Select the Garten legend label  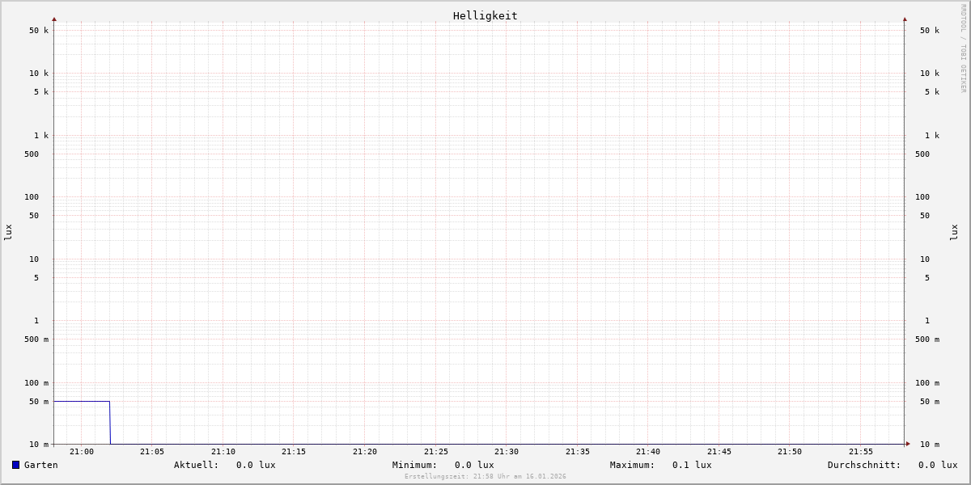pyautogui.click(x=40, y=465)
